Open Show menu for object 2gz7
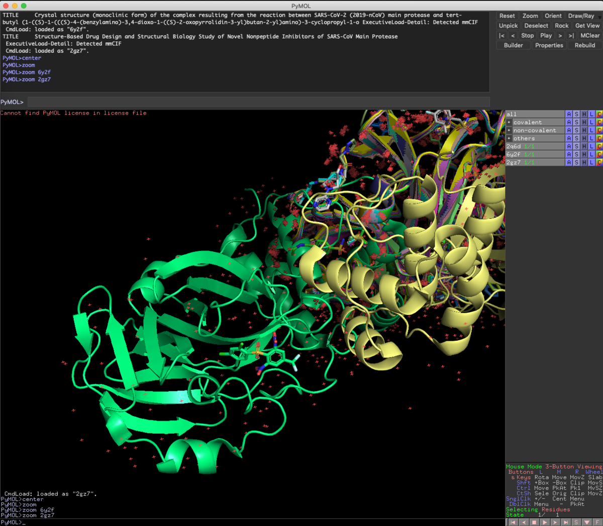The image size is (603, 526). [576, 163]
